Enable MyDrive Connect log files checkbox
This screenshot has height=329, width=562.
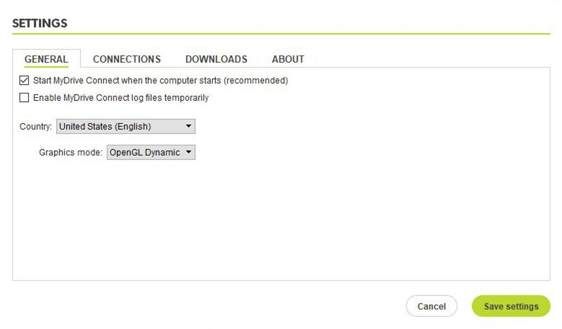tap(24, 98)
